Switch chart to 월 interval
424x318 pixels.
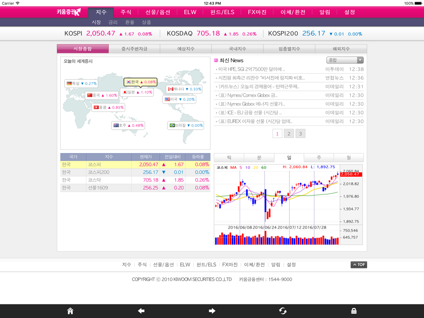coord(349,157)
